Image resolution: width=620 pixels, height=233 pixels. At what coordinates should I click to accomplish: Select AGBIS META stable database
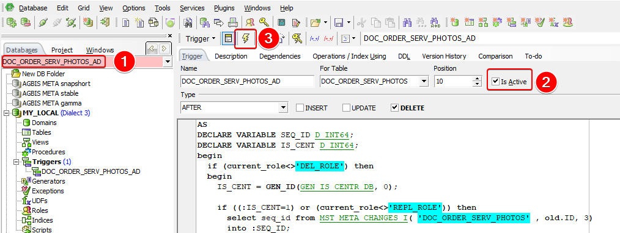pyautogui.click(x=50, y=93)
